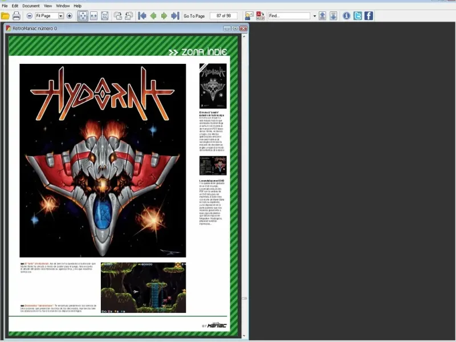Open the Window menu
Viewport: 456px width, 342px height.
(x=63, y=6)
